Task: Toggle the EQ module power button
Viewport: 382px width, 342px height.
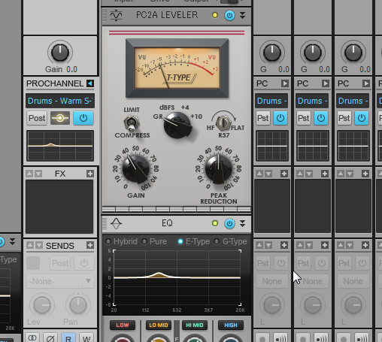Action: click(x=229, y=223)
